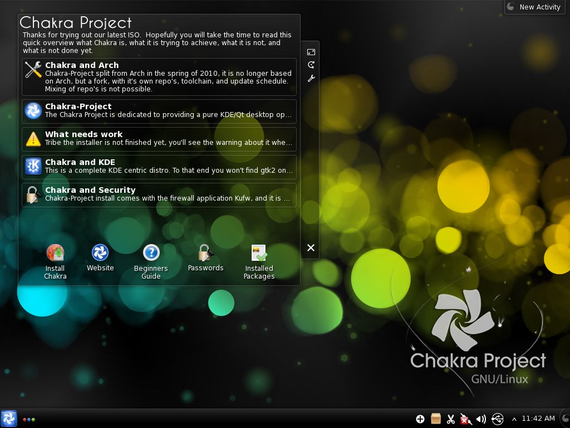Collapse the Chakra and Arch section
This screenshot has height=428, width=570.
[x=159, y=77]
